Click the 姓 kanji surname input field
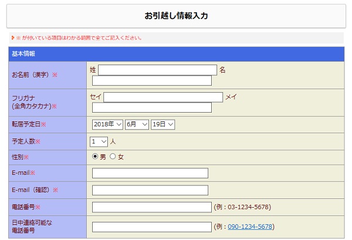This screenshot has width=352, height=240. (157, 70)
